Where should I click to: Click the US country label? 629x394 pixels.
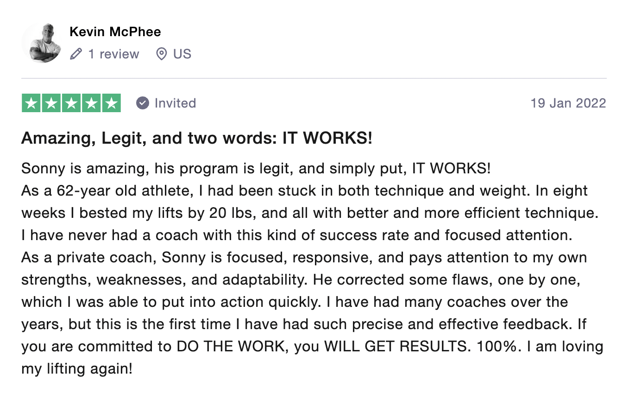click(182, 54)
